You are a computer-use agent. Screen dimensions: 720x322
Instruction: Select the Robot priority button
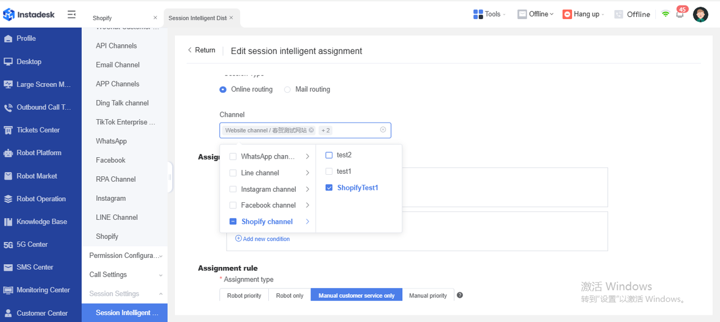pyautogui.click(x=244, y=296)
